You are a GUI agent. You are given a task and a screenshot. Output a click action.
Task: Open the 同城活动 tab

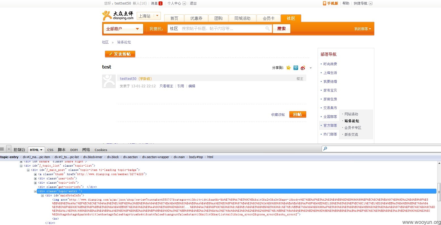[242, 18]
